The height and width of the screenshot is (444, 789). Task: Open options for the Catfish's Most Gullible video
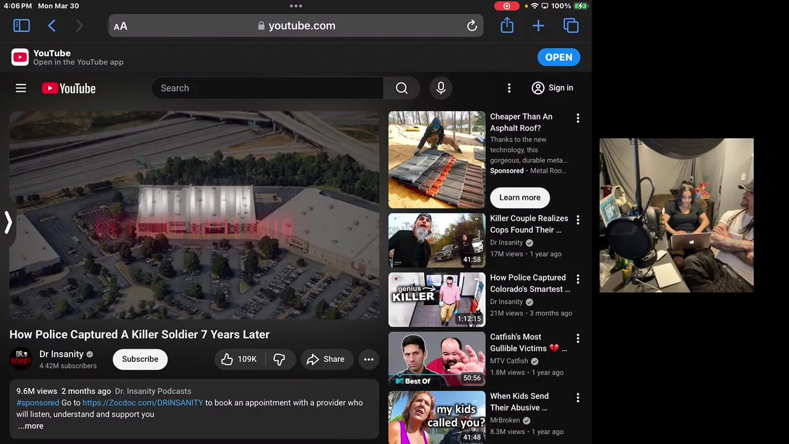point(578,339)
